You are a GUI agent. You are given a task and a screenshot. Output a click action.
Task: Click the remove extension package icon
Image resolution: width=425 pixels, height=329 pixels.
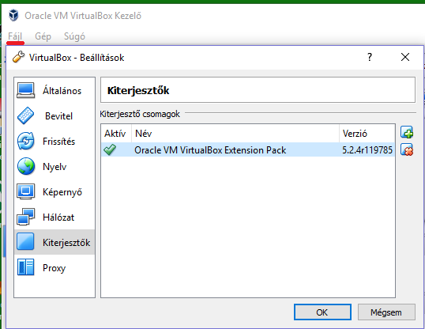pyautogui.click(x=407, y=149)
